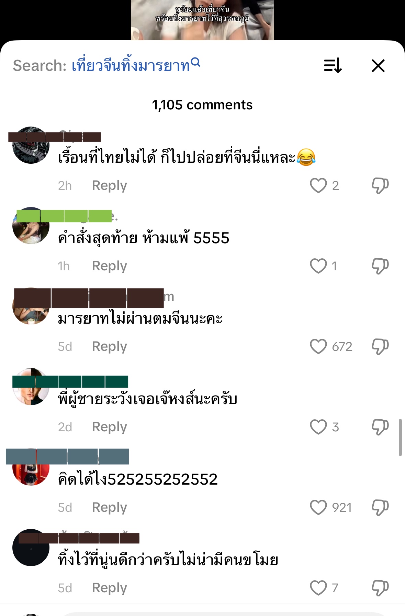Close the comments panel with the X
405x616 pixels.
coord(378,65)
